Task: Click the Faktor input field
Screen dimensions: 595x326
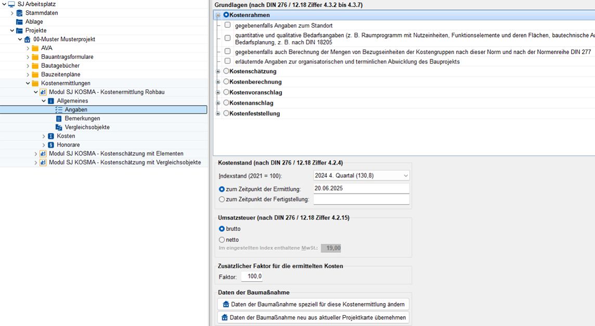Action: (x=252, y=277)
